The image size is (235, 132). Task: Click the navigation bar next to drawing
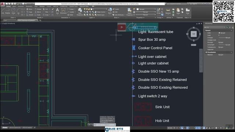coord(201,60)
